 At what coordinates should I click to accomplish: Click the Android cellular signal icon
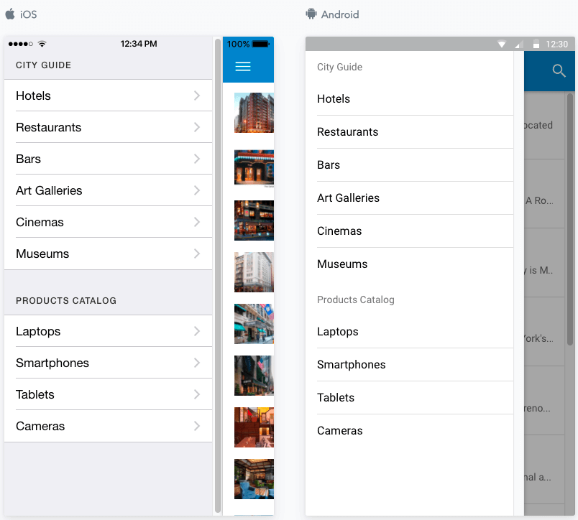pos(519,45)
